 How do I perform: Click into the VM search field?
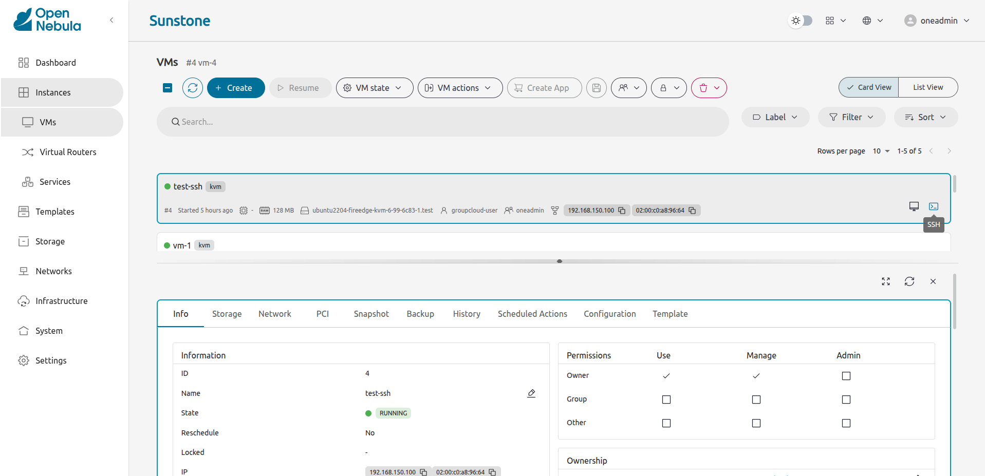click(442, 122)
